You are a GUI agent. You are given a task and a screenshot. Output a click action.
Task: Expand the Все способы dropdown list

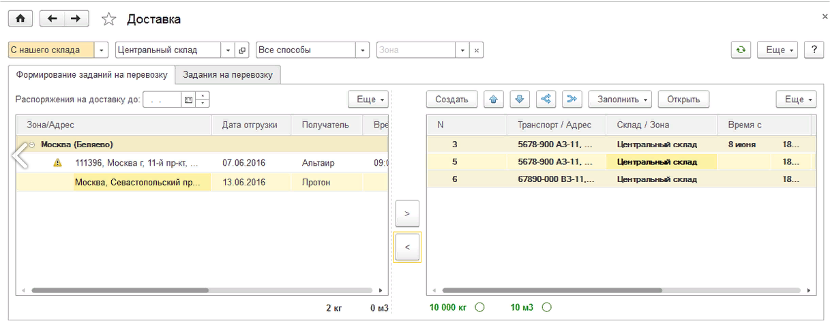coord(363,50)
